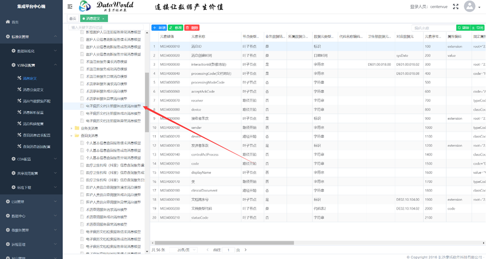
Task: Open 消息分类定义 in the sidebar
Action: (x=33, y=90)
